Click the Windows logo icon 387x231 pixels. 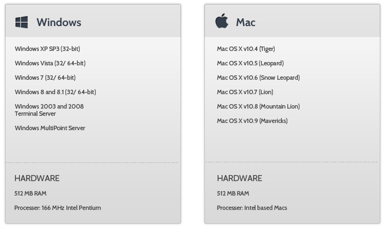tap(22, 22)
